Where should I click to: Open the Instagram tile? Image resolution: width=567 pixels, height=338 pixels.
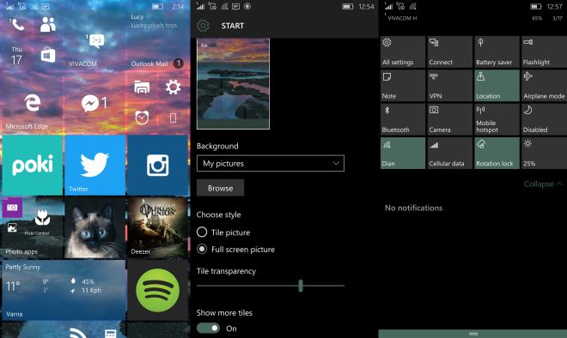[158, 165]
